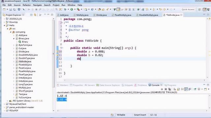The image size is (211, 118).
Task: Open dropdown arrow next to Run button
Action: [x=75, y=10]
